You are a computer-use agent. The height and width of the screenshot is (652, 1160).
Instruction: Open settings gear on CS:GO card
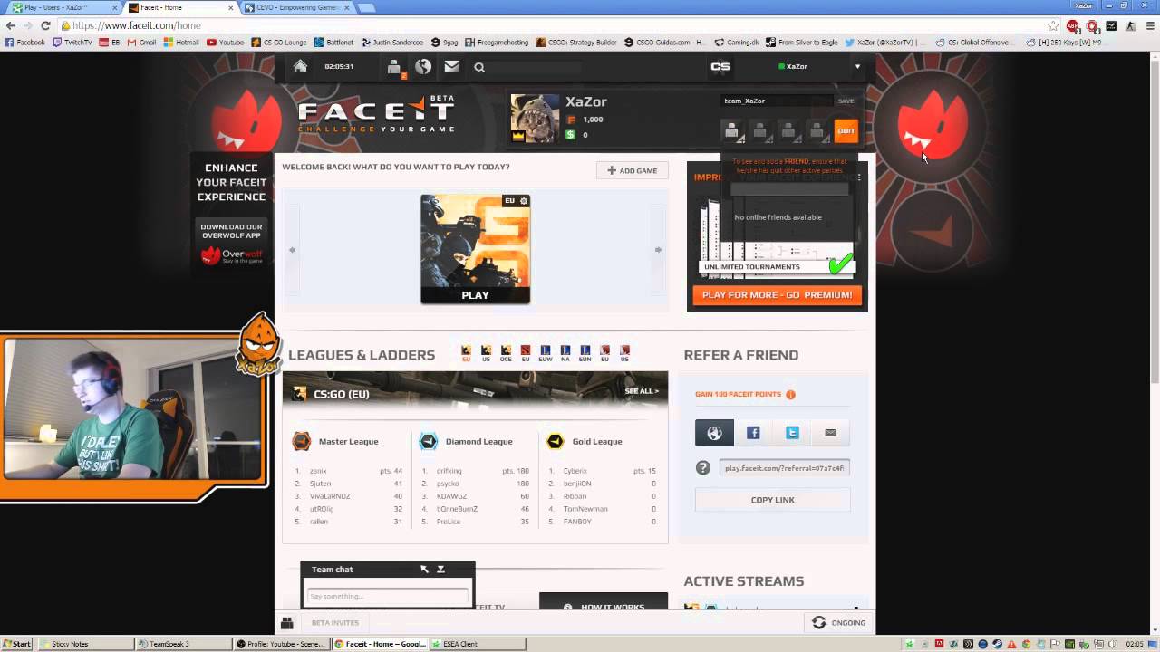coord(523,201)
